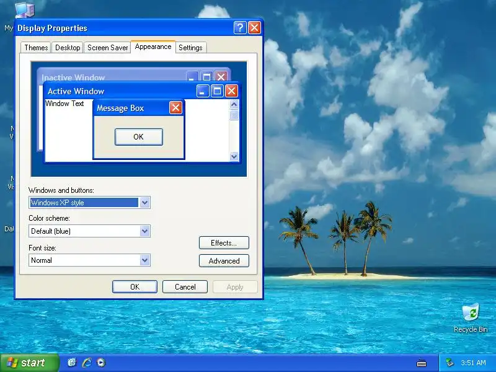This screenshot has width=496, height=372.
Task: Click the preview scrollbar thumb
Action: (234, 115)
